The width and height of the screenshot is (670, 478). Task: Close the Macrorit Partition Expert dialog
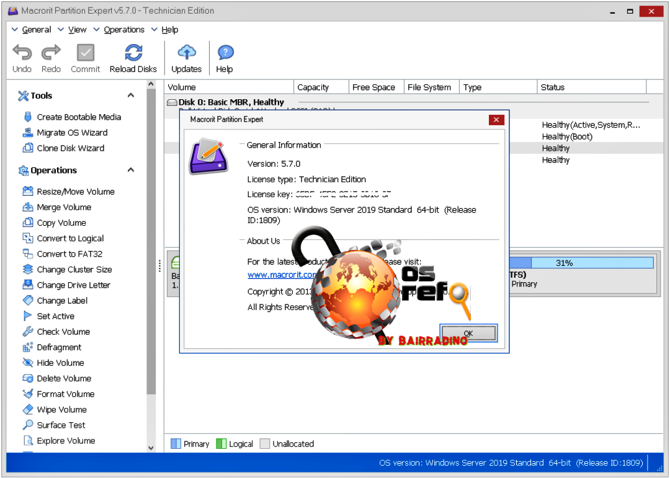(x=496, y=120)
